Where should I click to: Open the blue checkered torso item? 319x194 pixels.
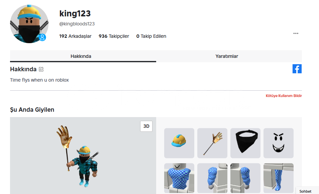(179, 178)
